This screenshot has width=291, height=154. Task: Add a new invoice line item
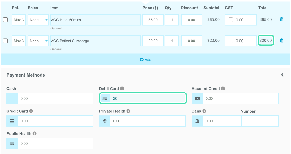(x=145, y=60)
